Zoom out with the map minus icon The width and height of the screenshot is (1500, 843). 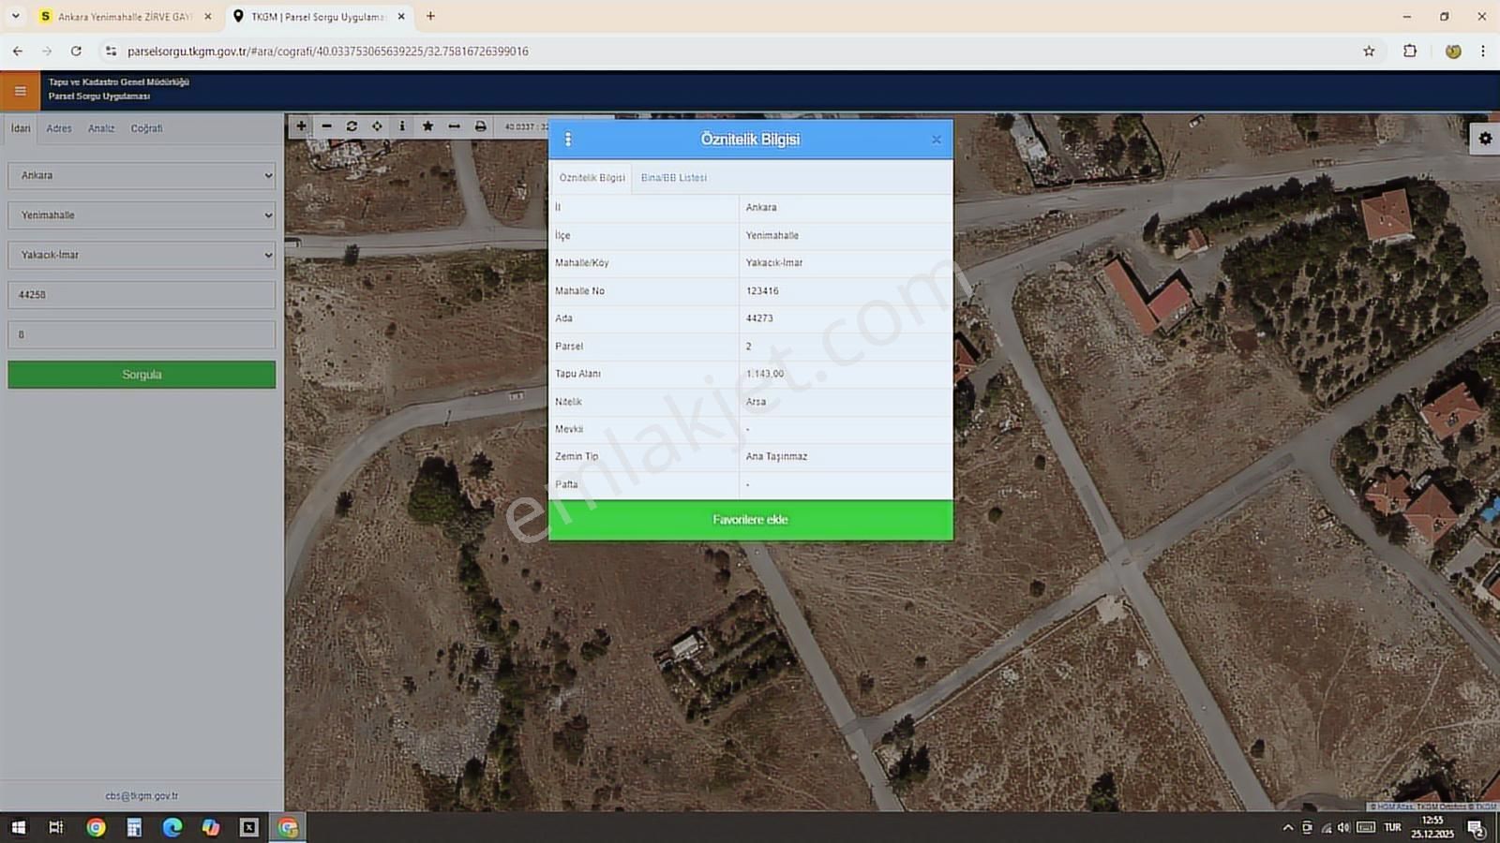326,126
